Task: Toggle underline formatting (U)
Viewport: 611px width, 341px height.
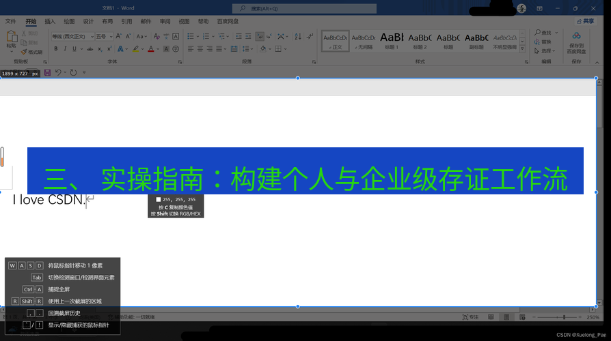Action: tap(74, 48)
